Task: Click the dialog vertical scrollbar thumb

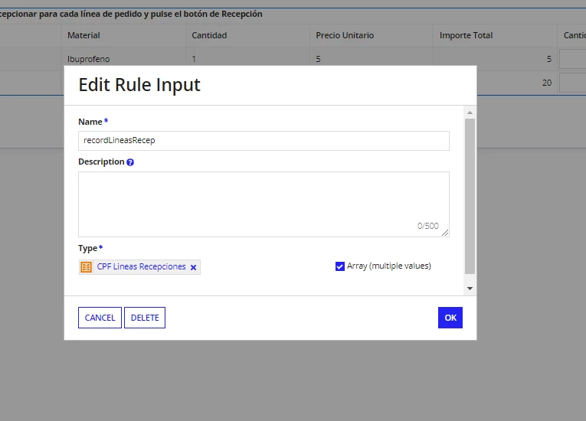Action: pyautogui.click(x=470, y=197)
